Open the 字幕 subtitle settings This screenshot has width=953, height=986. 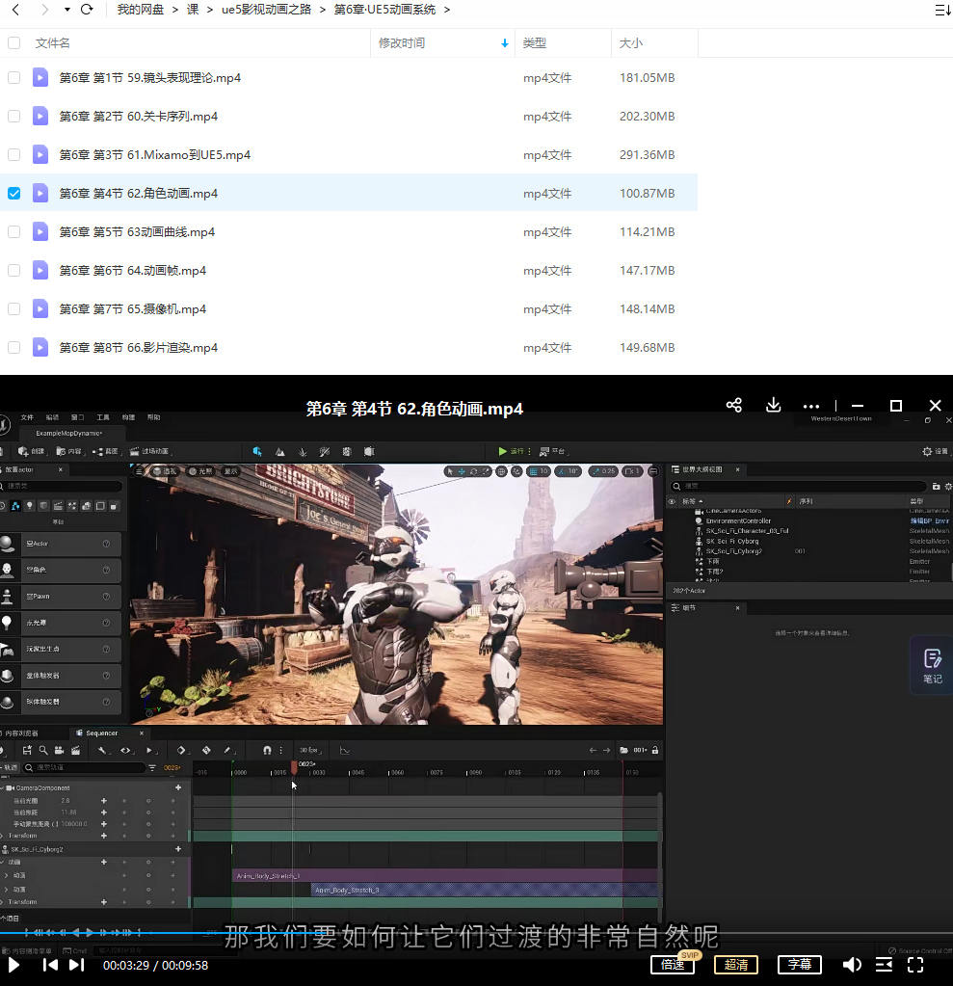pos(799,964)
